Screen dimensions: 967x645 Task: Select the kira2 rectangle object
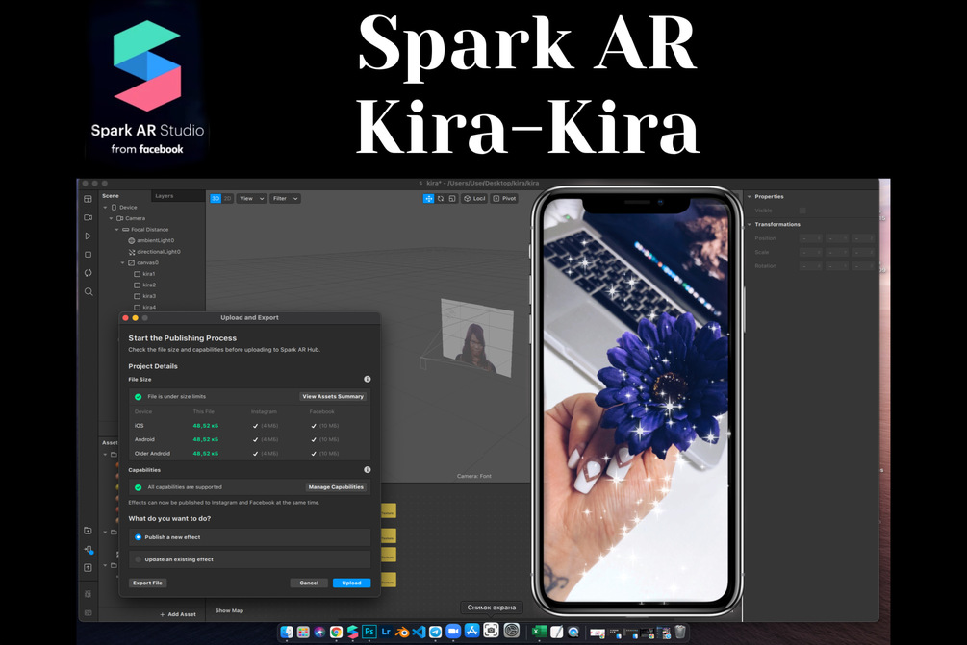[x=145, y=285]
